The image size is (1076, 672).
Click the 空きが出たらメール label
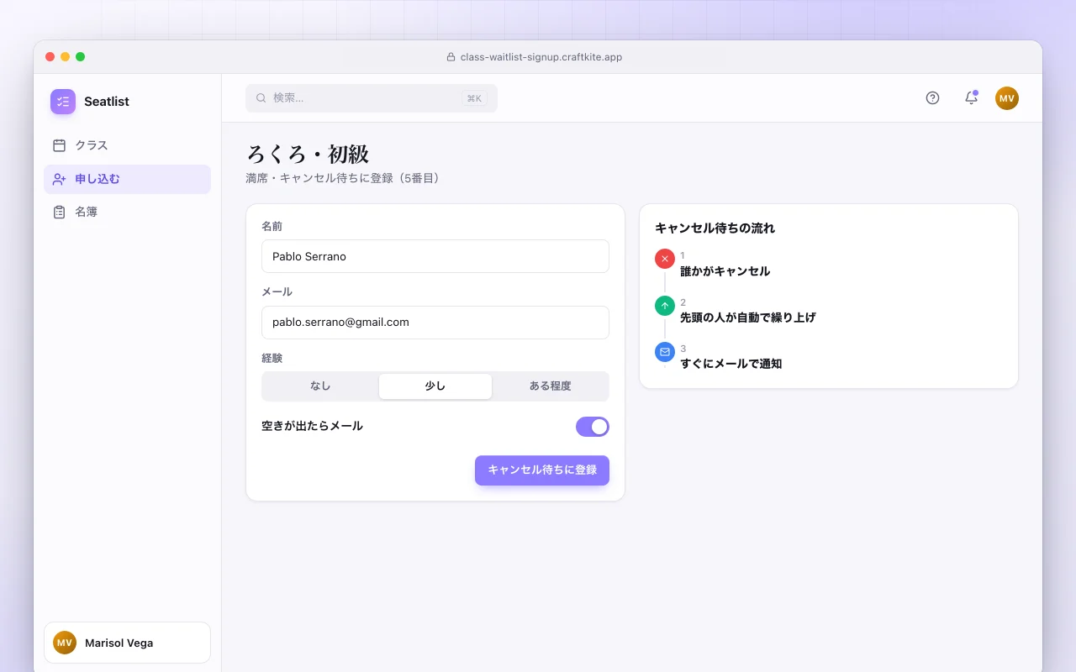coord(313,426)
